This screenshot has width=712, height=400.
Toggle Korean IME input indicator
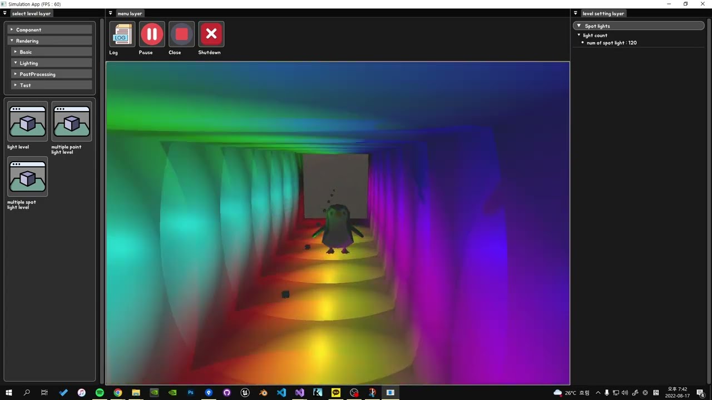656,393
